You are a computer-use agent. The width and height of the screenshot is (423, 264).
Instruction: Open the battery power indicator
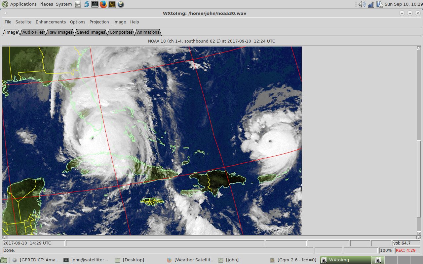tap(379, 4)
